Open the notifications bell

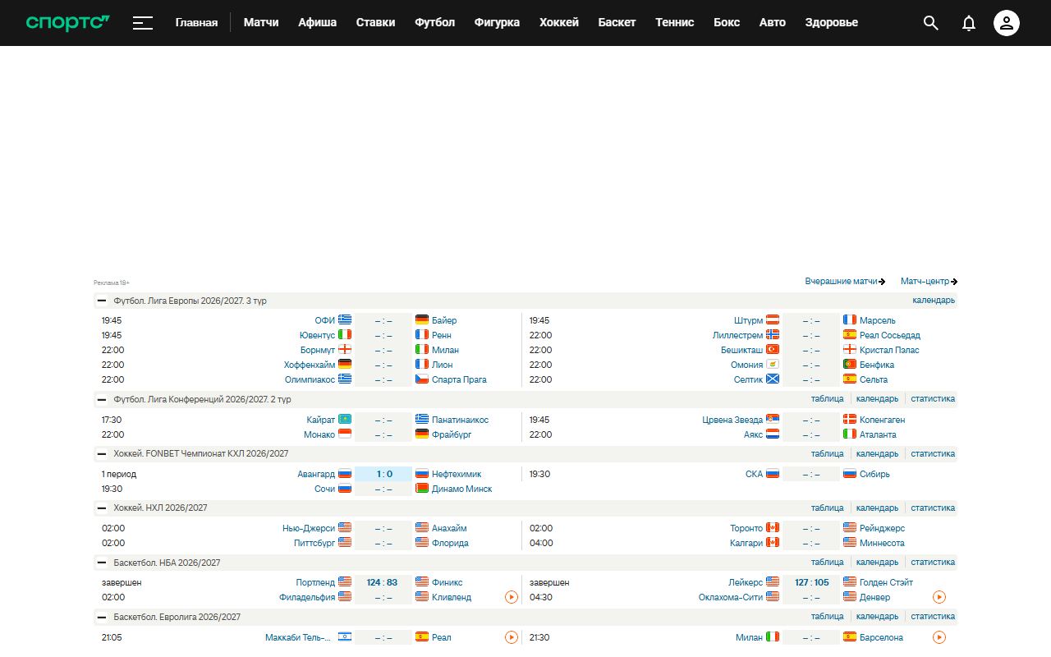point(969,23)
